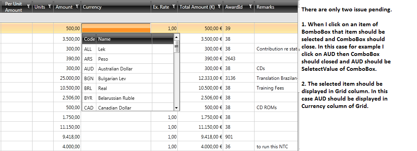
Task: Click the Code header in dropdown
Action: 89,39
